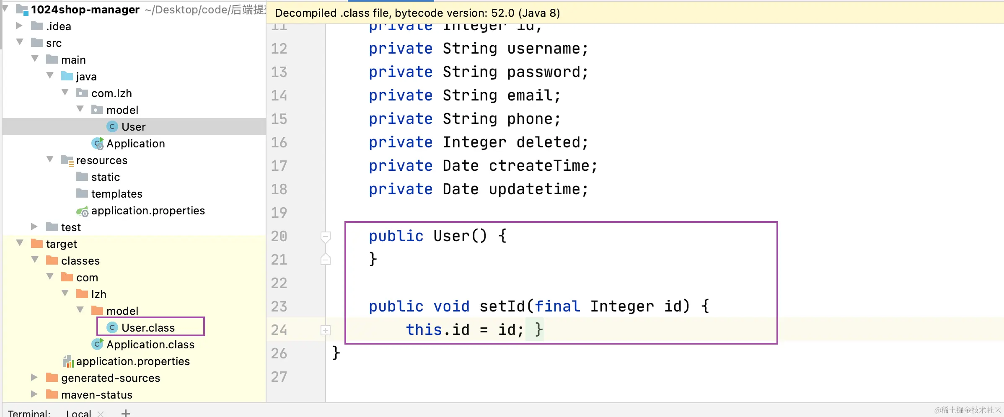
Task: Click the blue java source folder icon
Action: pyautogui.click(x=67, y=76)
